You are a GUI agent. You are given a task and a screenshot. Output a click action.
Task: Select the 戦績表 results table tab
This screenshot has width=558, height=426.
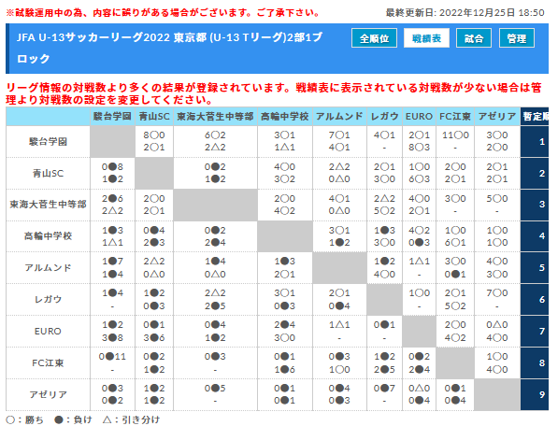[426, 38]
